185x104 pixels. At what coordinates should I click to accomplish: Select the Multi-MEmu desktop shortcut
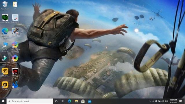click(15, 46)
